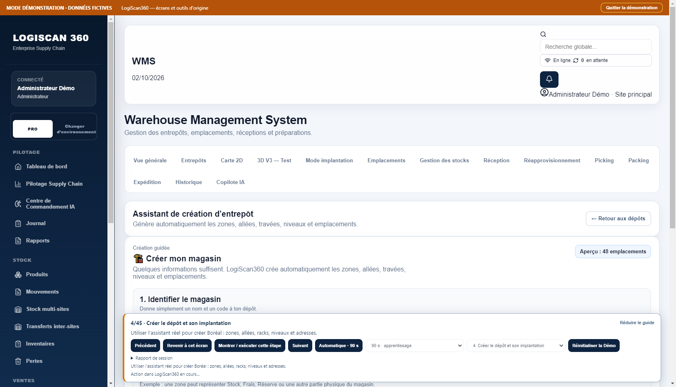Click the Centre de Commandement IA icon
This screenshot has height=387, width=676.
[18, 204]
